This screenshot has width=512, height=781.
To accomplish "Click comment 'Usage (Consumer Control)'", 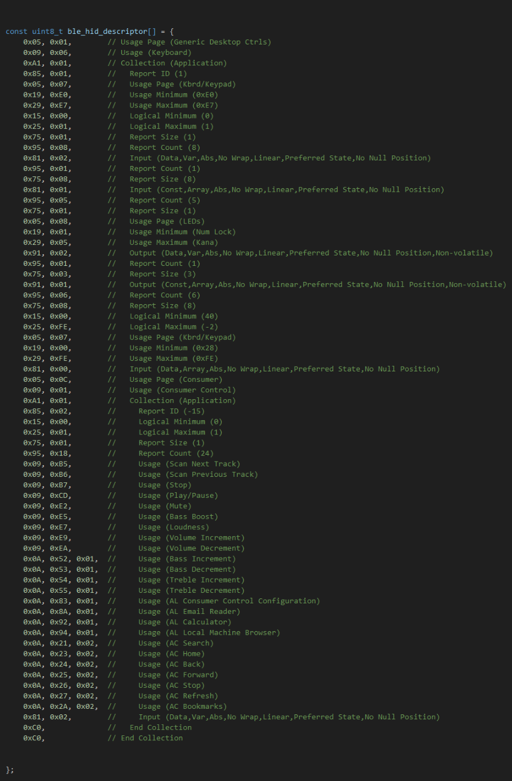I will point(182,390).
